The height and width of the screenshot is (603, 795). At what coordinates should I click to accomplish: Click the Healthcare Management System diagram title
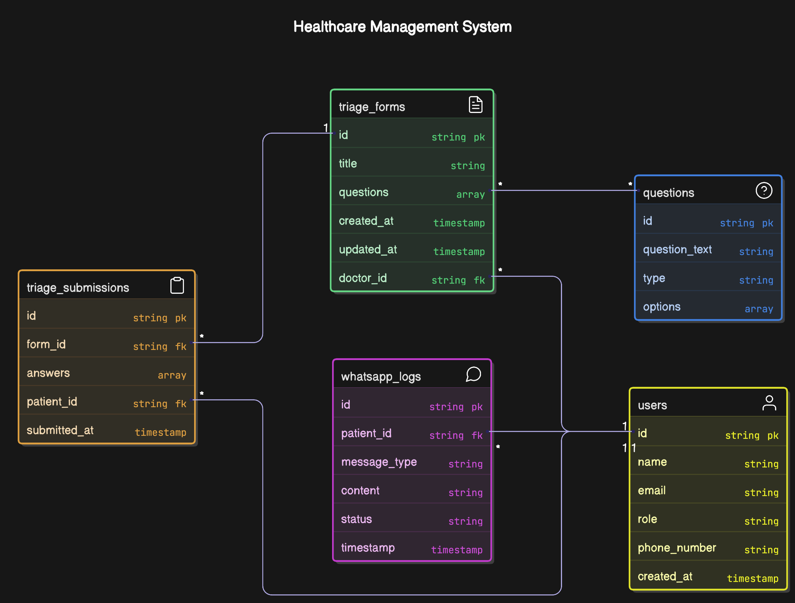402,27
